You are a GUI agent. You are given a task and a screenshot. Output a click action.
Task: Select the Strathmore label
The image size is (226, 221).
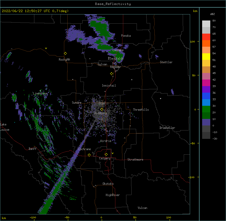pos(135,160)
